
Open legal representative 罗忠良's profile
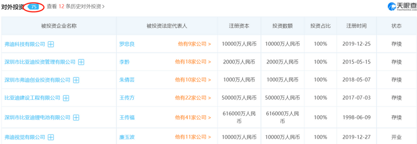pos(127,44)
